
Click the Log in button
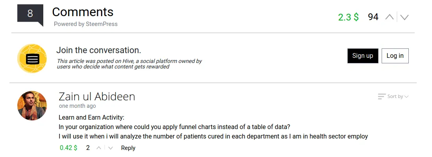coord(395,55)
